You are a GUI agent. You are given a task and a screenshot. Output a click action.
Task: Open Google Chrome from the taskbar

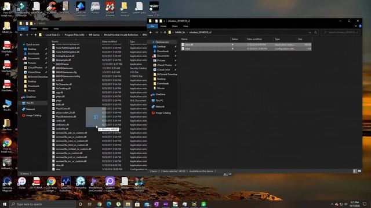click(99, 204)
